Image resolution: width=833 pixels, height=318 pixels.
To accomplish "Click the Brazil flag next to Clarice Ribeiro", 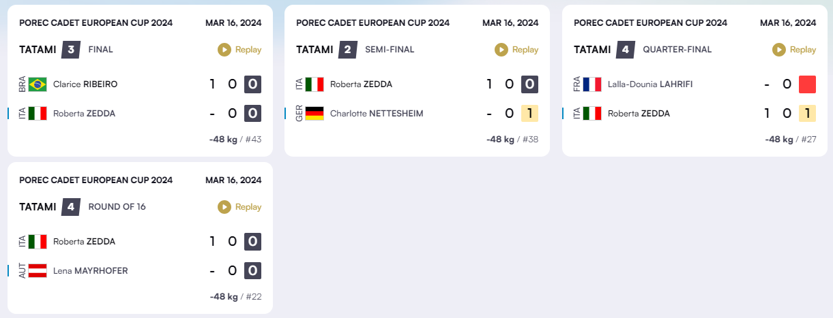I will pos(38,84).
